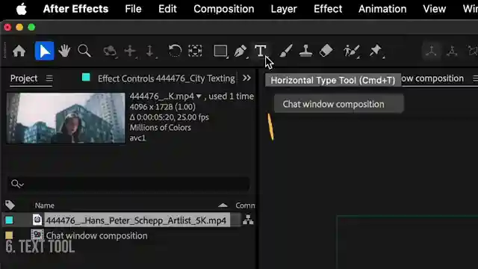Image resolution: width=478 pixels, height=269 pixels.
Task: Select the Pen tool
Action: pos(240,51)
